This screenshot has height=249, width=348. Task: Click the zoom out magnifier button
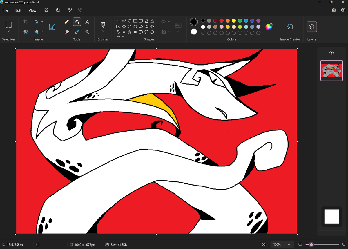(300, 245)
